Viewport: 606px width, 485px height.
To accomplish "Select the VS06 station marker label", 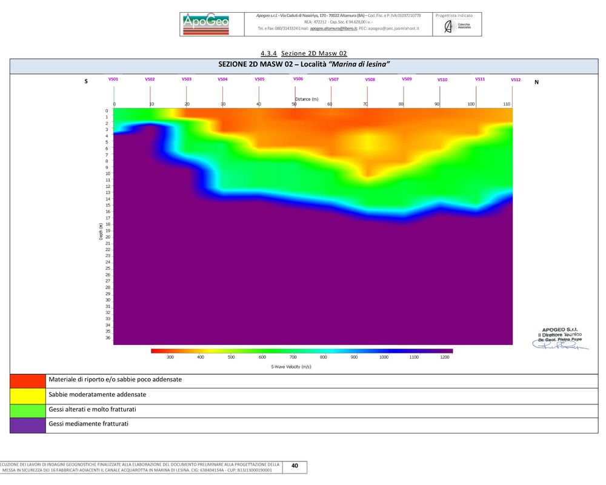I will click(298, 79).
